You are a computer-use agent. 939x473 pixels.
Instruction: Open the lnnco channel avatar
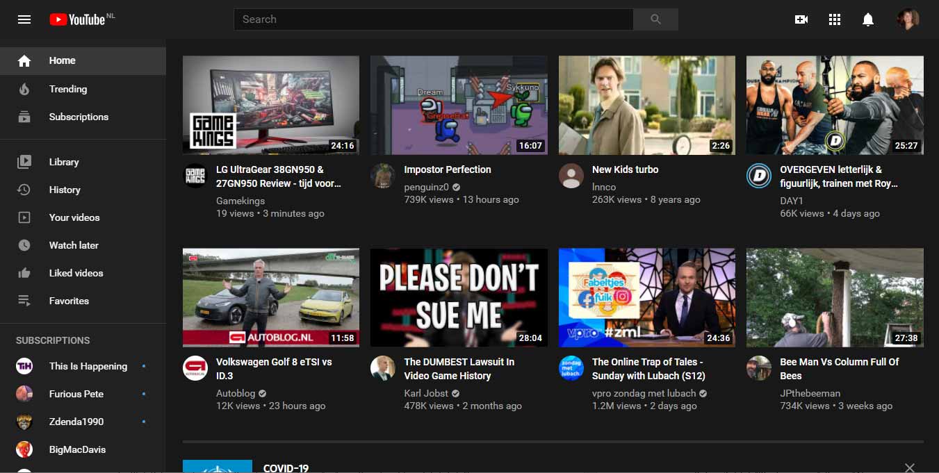571,176
